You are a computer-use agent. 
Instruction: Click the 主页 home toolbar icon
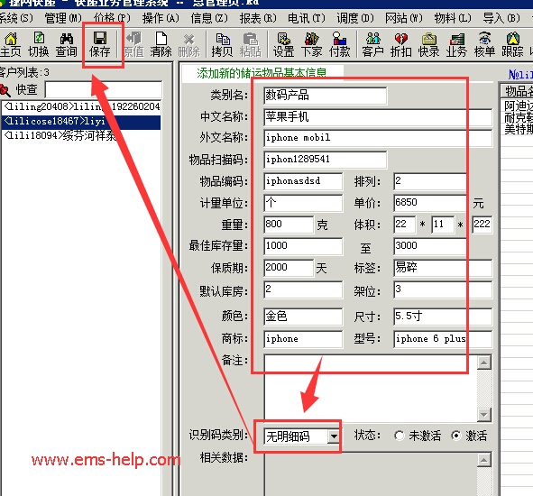(x=11, y=44)
